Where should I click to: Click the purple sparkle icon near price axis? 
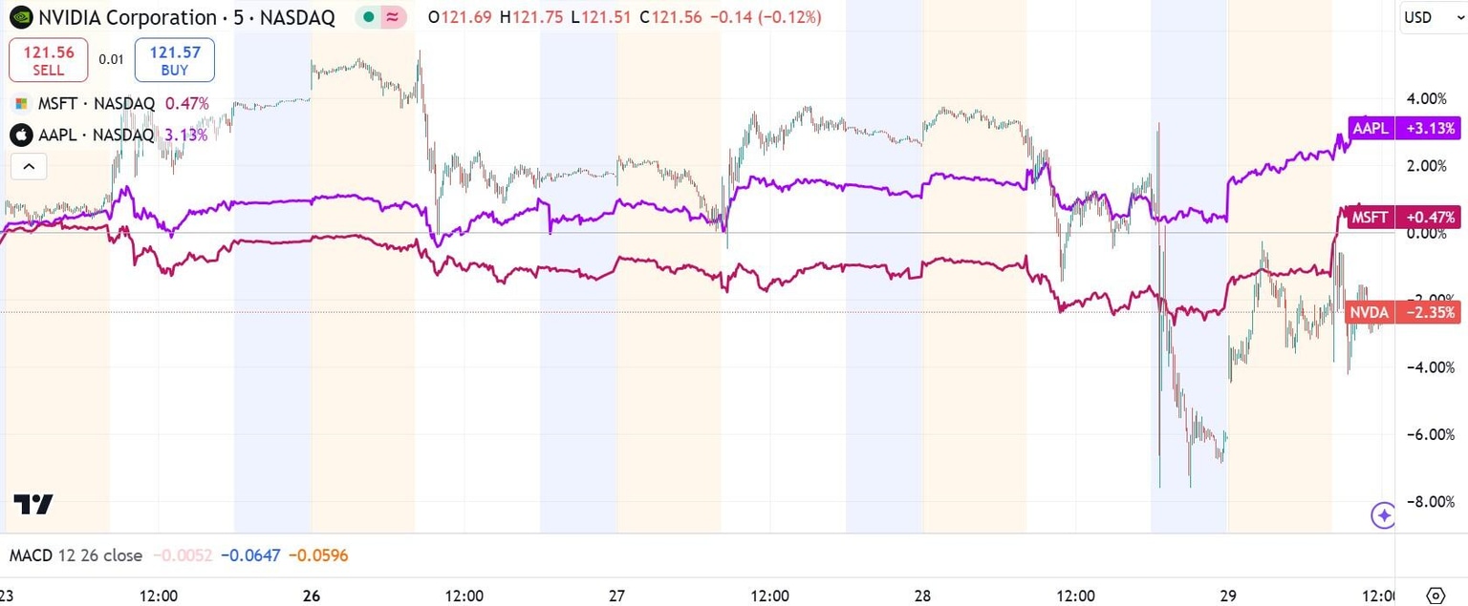click(1383, 516)
